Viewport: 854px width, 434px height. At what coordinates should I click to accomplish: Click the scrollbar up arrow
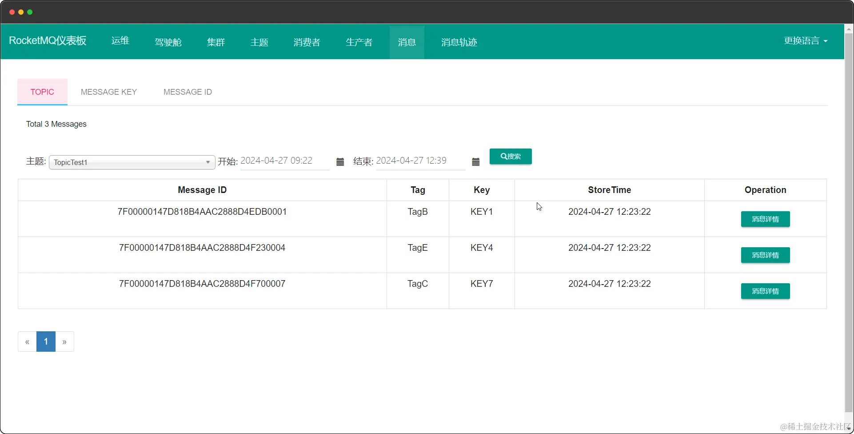[x=849, y=28]
